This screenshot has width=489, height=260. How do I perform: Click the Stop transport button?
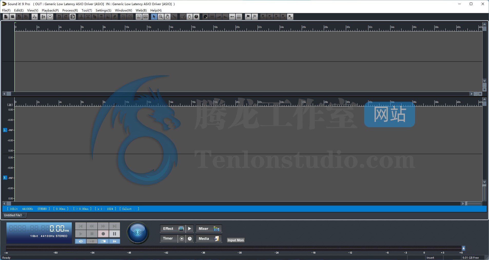(x=92, y=234)
